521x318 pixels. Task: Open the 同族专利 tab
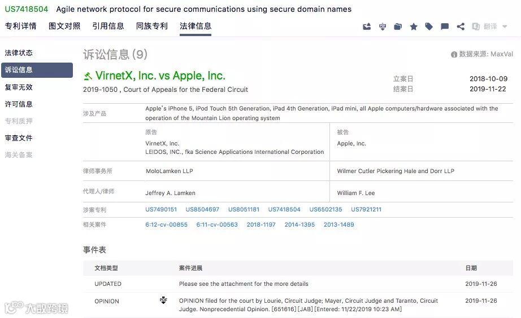click(152, 26)
